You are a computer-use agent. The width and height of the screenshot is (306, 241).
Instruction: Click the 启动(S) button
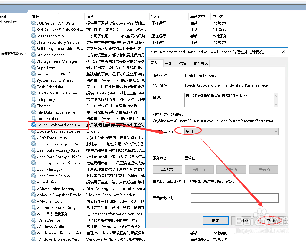click(167, 170)
